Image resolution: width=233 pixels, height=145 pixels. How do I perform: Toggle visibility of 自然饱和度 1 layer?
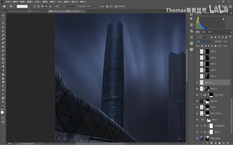[x=197, y=126]
